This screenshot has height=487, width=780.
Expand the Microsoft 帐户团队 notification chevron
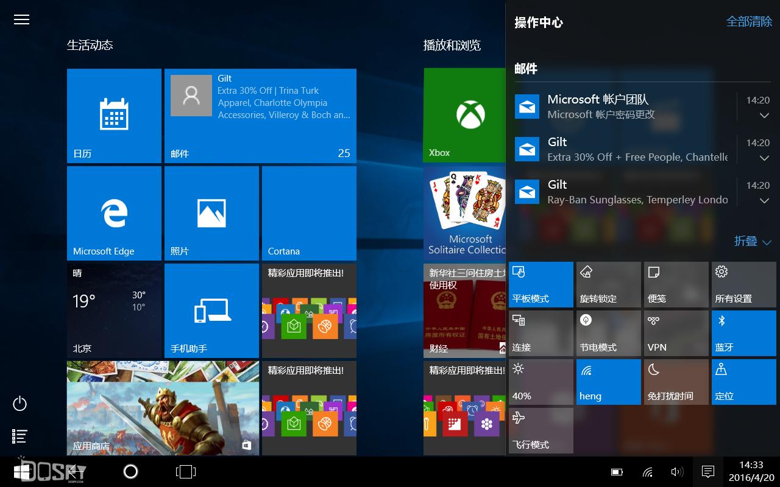coord(764,116)
